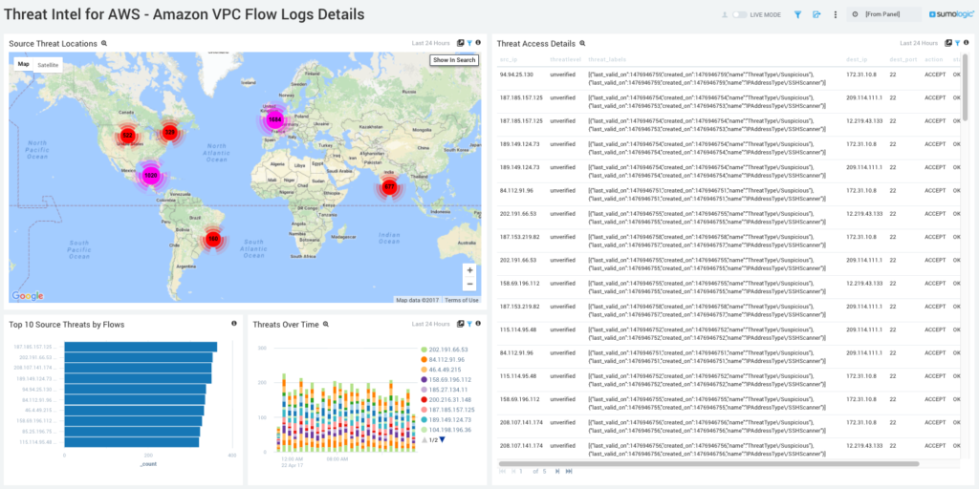The width and height of the screenshot is (979, 489).
Task: Switch map to Satellite view
Action: tap(48, 65)
